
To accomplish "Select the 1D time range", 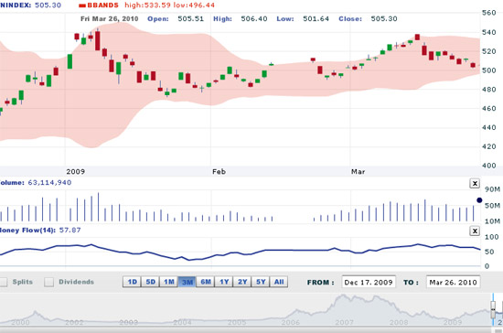I will (132, 282).
